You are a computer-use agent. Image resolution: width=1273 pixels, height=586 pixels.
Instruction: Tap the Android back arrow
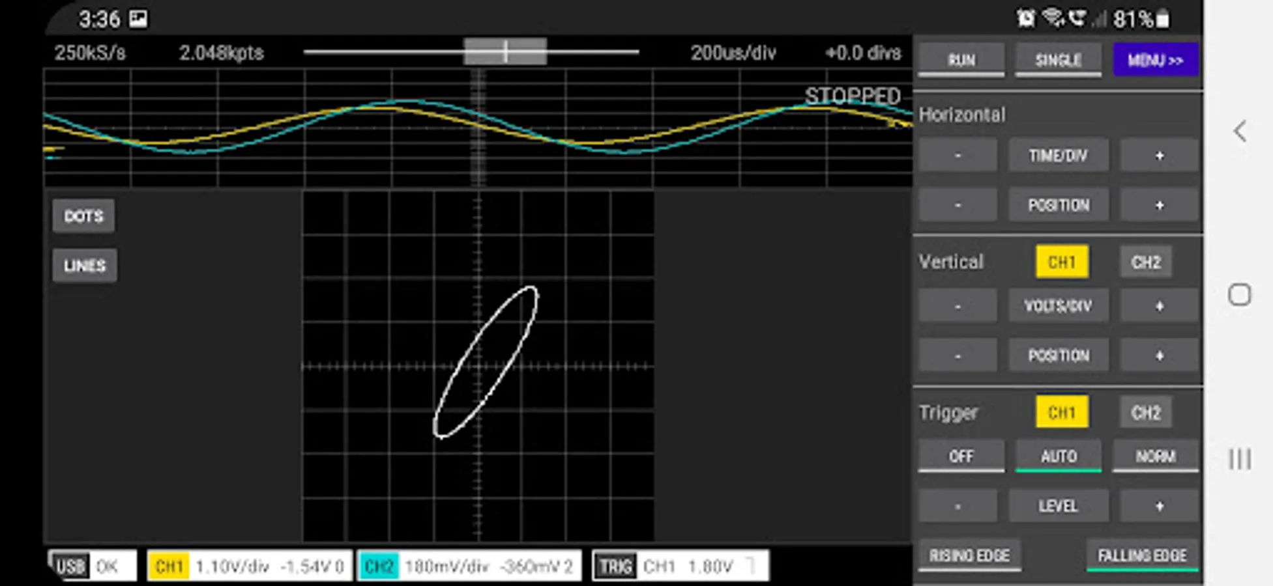coord(1240,132)
